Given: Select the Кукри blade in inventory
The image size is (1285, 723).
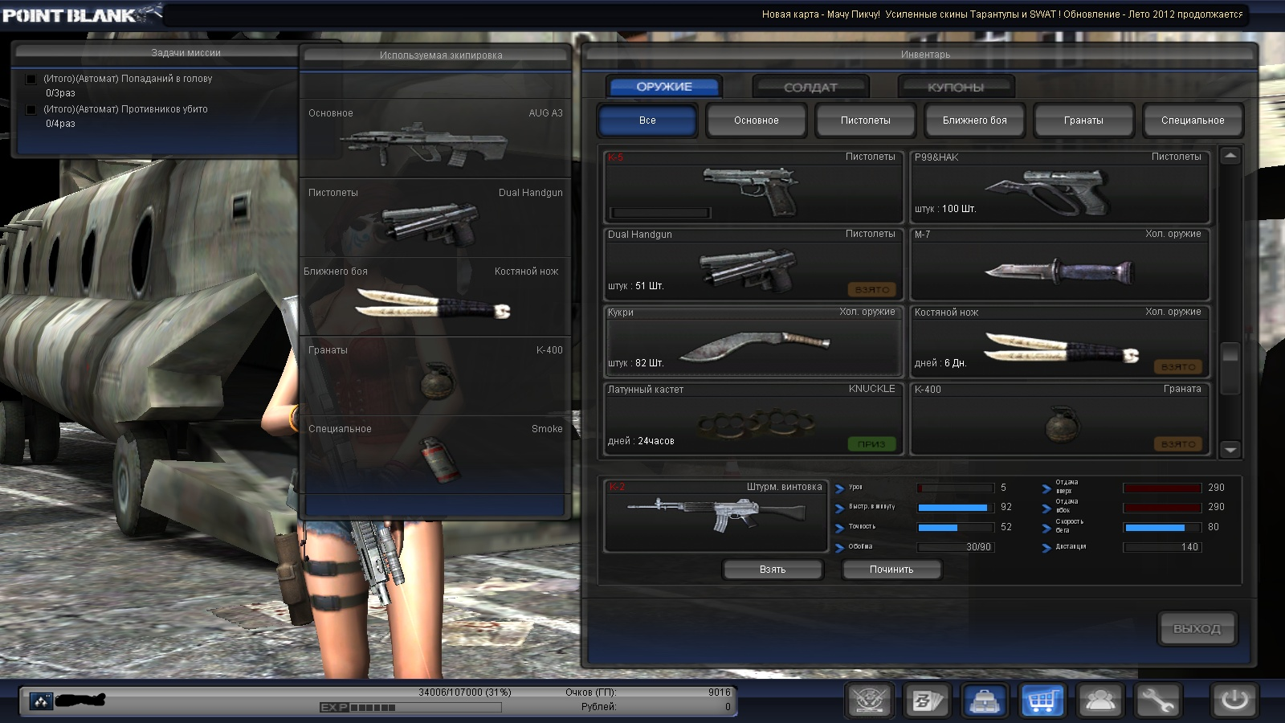Looking at the screenshot, I should pyautogui.click(x=754, y=341).
